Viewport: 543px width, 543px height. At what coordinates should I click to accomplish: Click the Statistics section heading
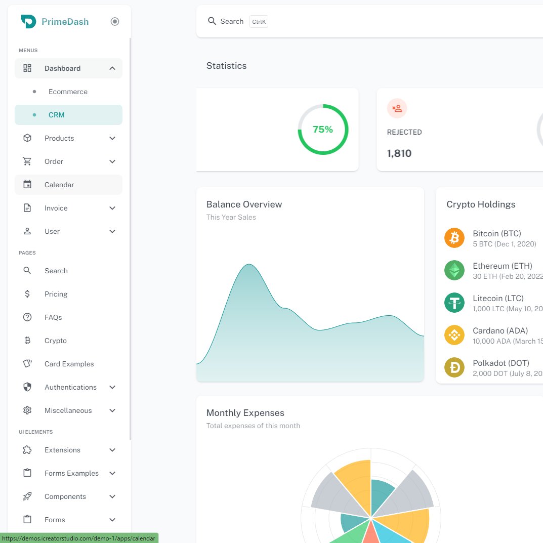[x=227, y=66]
